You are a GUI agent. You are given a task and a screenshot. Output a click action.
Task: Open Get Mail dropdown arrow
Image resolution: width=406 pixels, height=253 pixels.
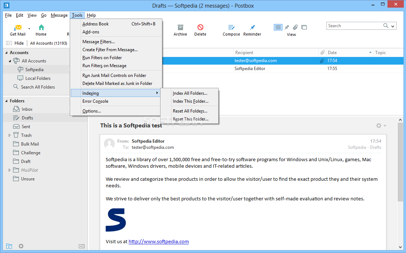tap(29, 29)
